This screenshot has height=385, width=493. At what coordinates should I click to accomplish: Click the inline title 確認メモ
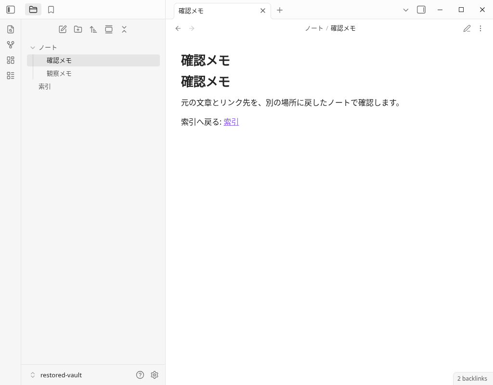point(205,60)
